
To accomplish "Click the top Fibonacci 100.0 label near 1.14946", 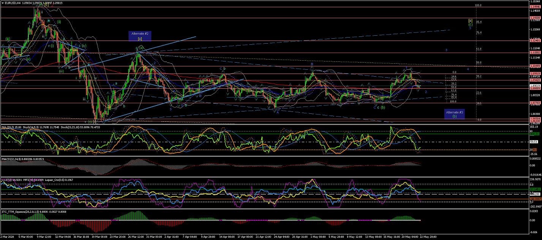I will pyautogui.click(x=478, y=6).
